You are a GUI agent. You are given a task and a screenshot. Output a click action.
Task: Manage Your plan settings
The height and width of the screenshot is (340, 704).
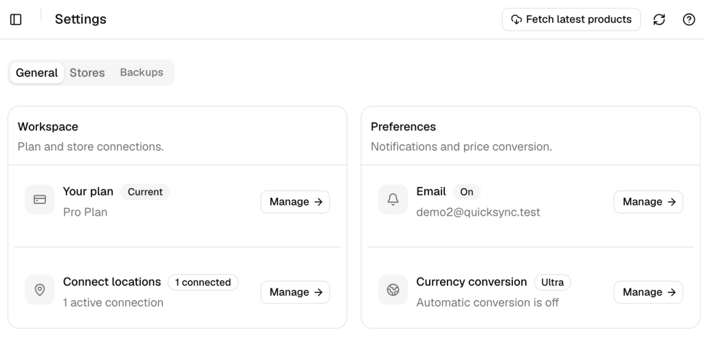[x=295, y=202]
